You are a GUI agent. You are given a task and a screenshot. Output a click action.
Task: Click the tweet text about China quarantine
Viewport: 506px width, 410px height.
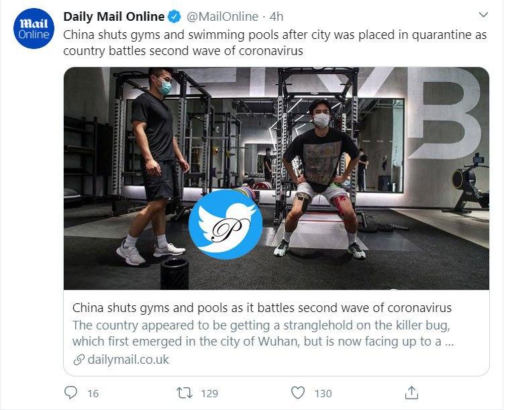point(274,43)
